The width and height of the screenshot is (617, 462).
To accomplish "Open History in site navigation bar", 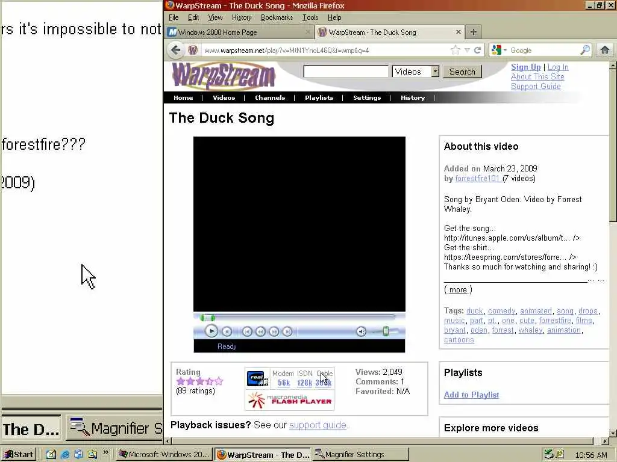I will pos(413,98).
